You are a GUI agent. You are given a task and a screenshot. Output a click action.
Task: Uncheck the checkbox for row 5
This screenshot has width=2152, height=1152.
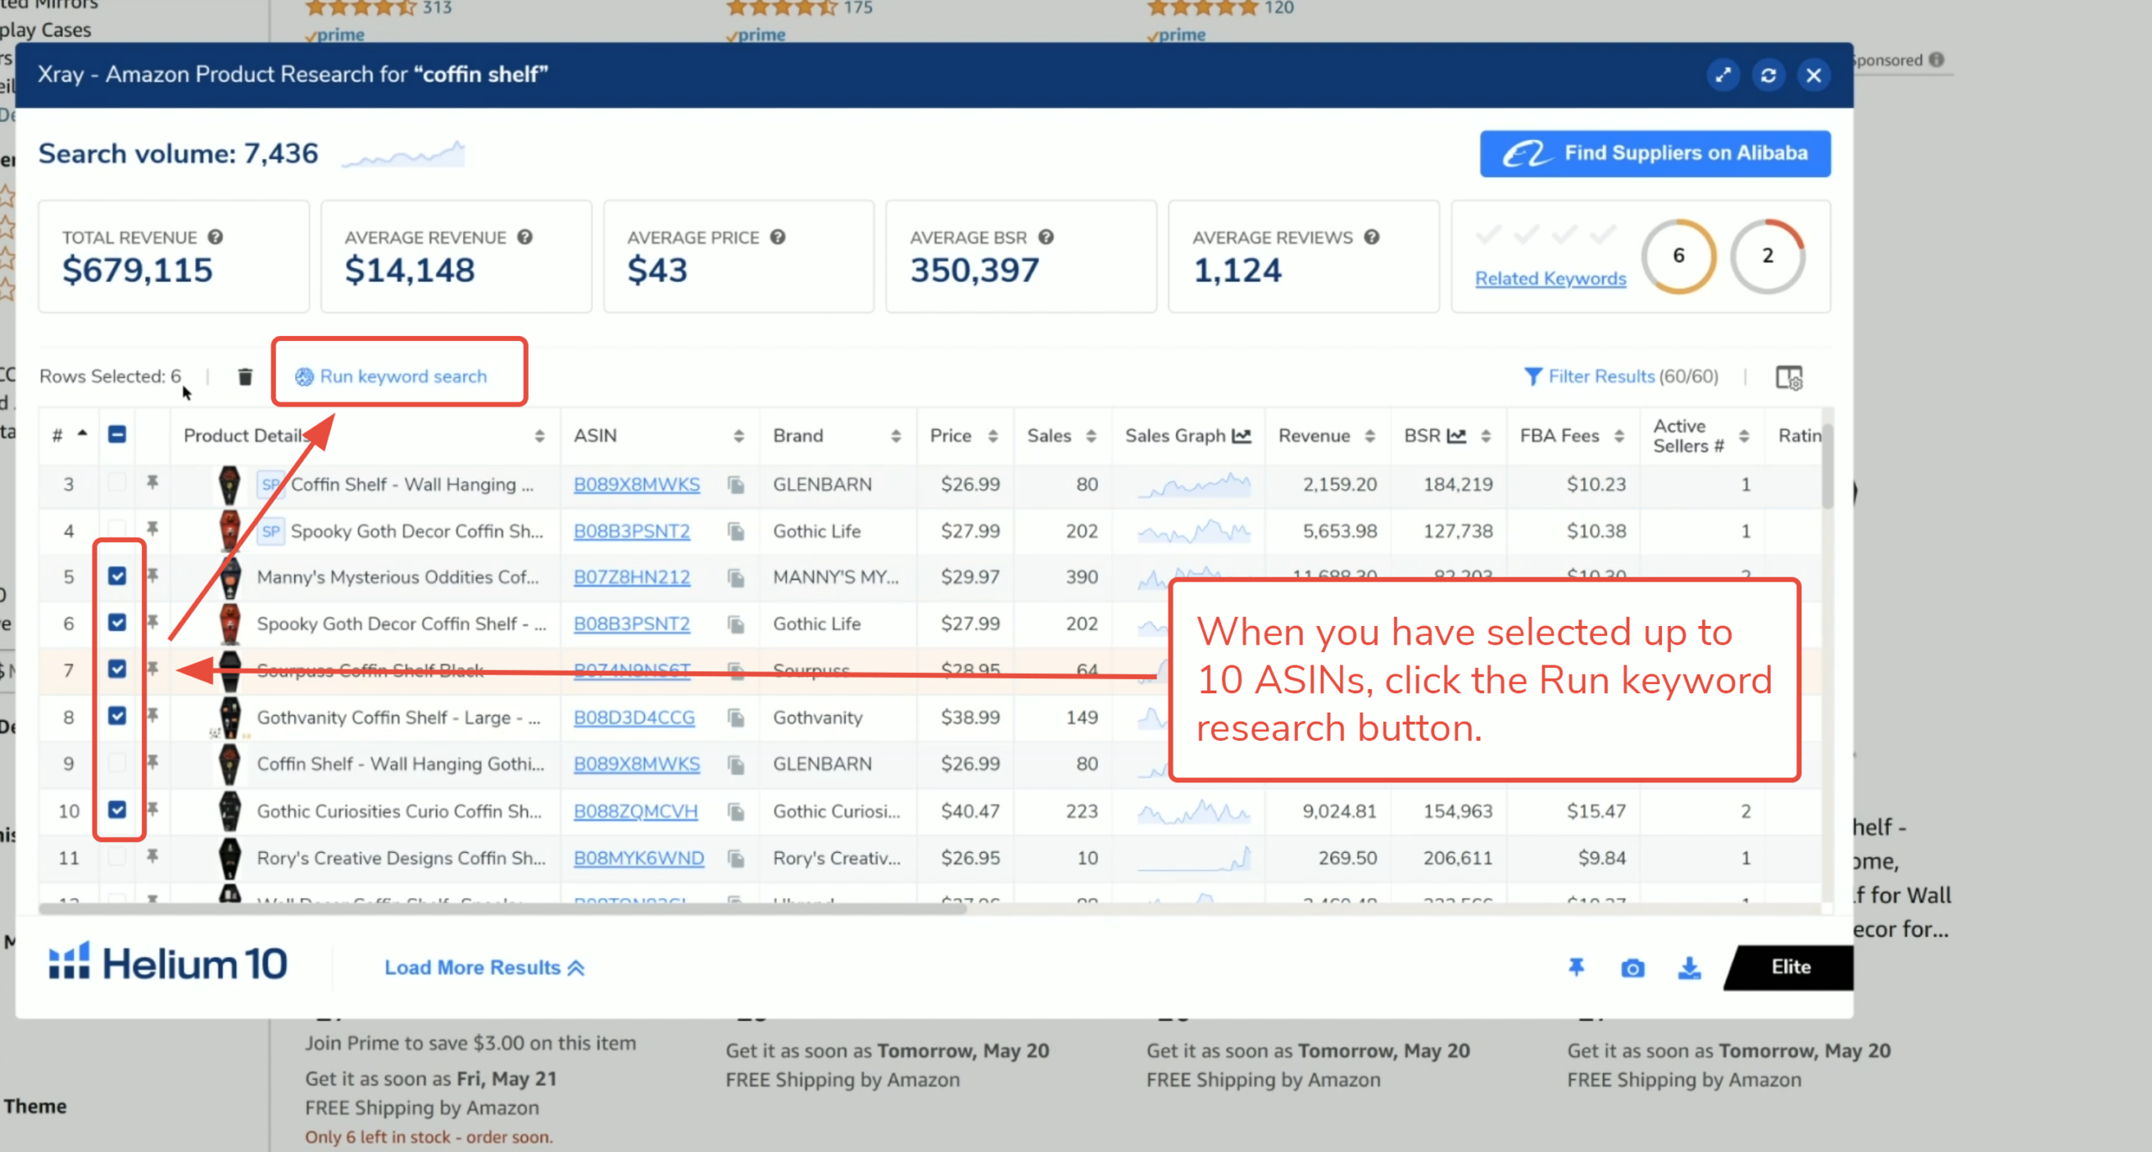coord(117,576)
